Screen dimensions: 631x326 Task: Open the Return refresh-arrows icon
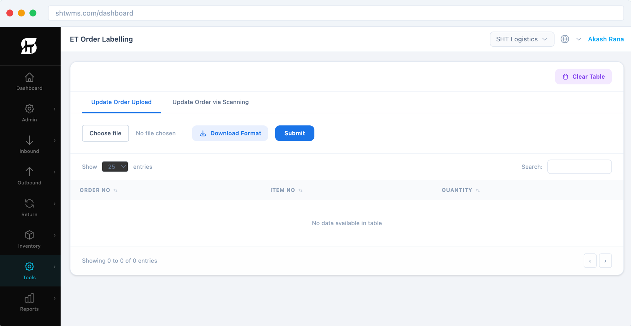pos(29,203)
